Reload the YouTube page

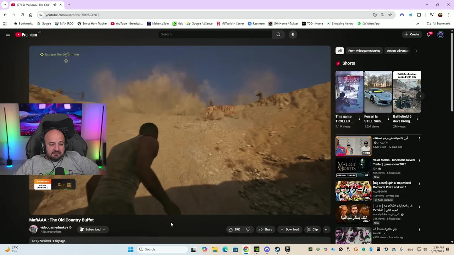(22, 15)
